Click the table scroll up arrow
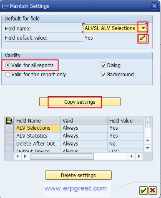The image size is (161, 198). pyautogui.click(x=148, y=140)
